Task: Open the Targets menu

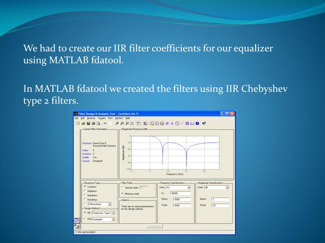Action: click(102, 118)
